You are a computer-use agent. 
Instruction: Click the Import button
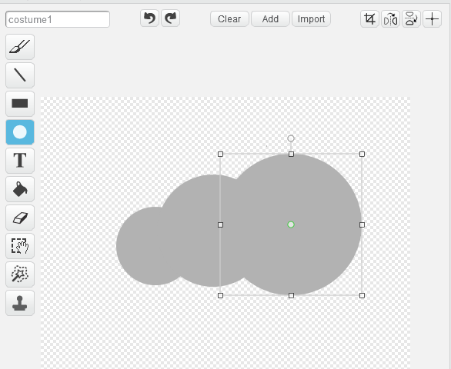pyautogui.click(x=311, y=19)
